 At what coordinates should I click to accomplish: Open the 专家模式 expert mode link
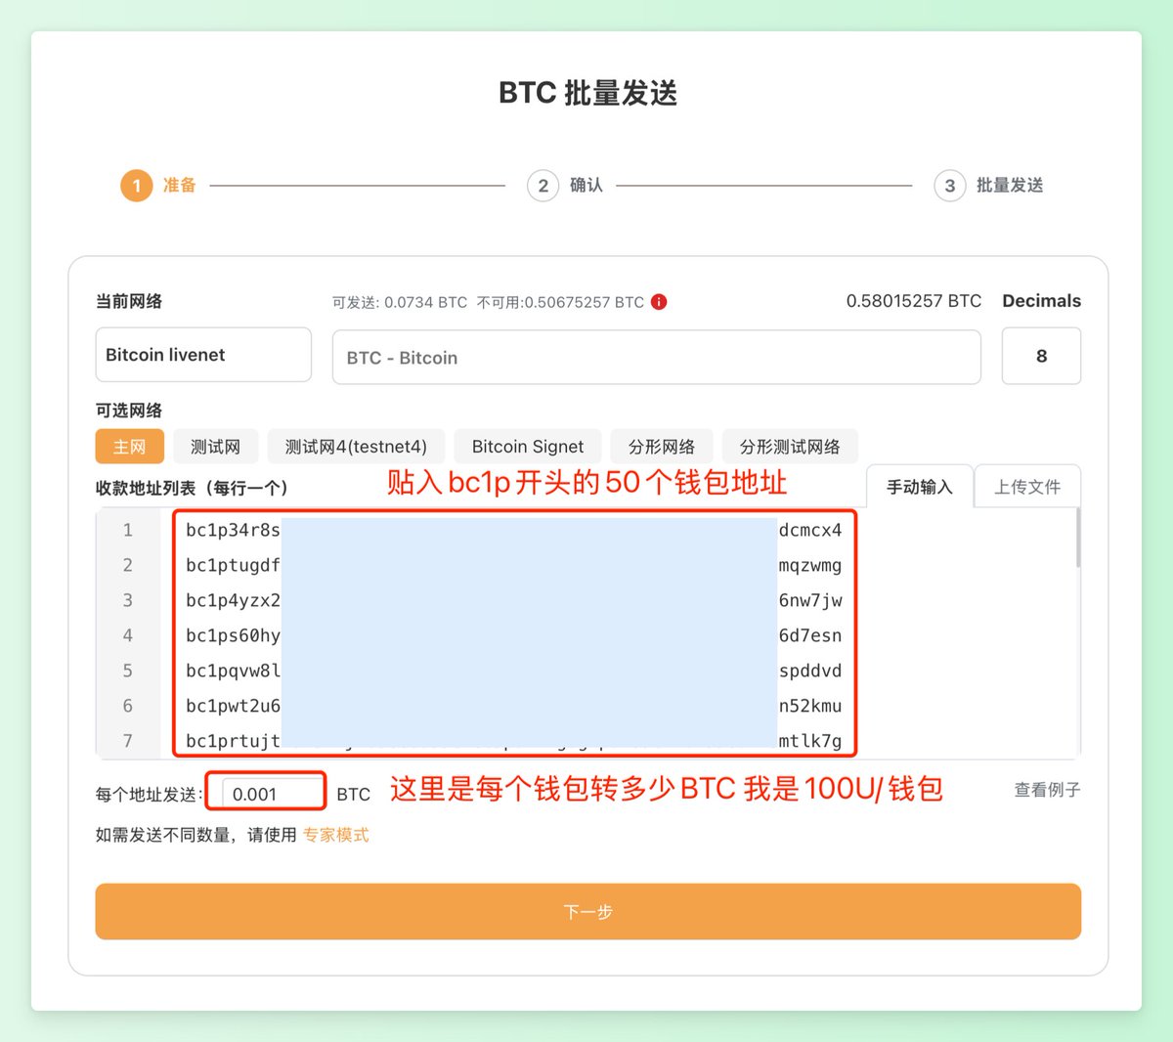click(x=336, y=835)
